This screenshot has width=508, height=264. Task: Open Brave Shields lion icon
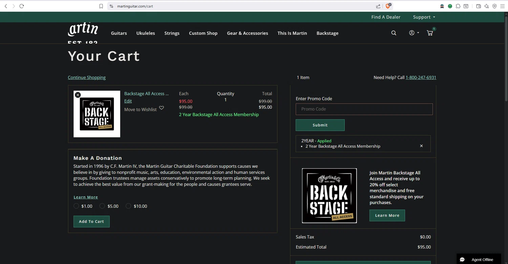click(x=388, y=6)
